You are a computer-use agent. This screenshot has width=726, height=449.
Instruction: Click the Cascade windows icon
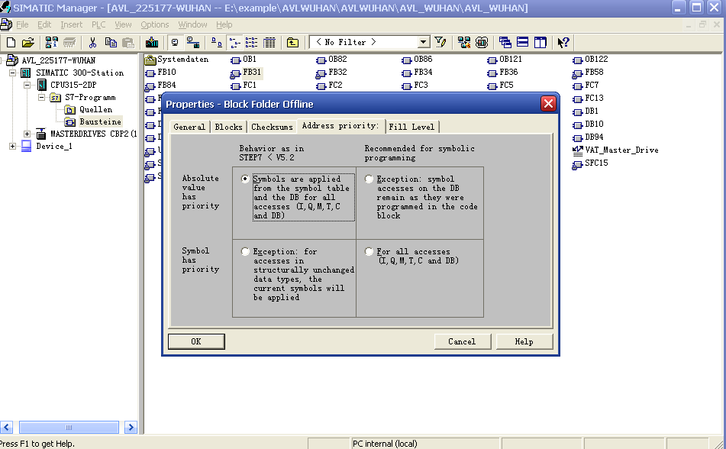pyautogui.click(x=505, y=43)
